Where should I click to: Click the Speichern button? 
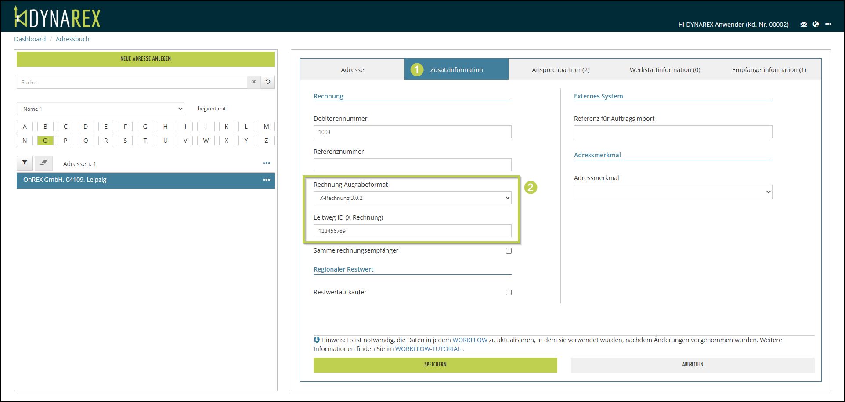pyautogui.click(x=435, y=365)
